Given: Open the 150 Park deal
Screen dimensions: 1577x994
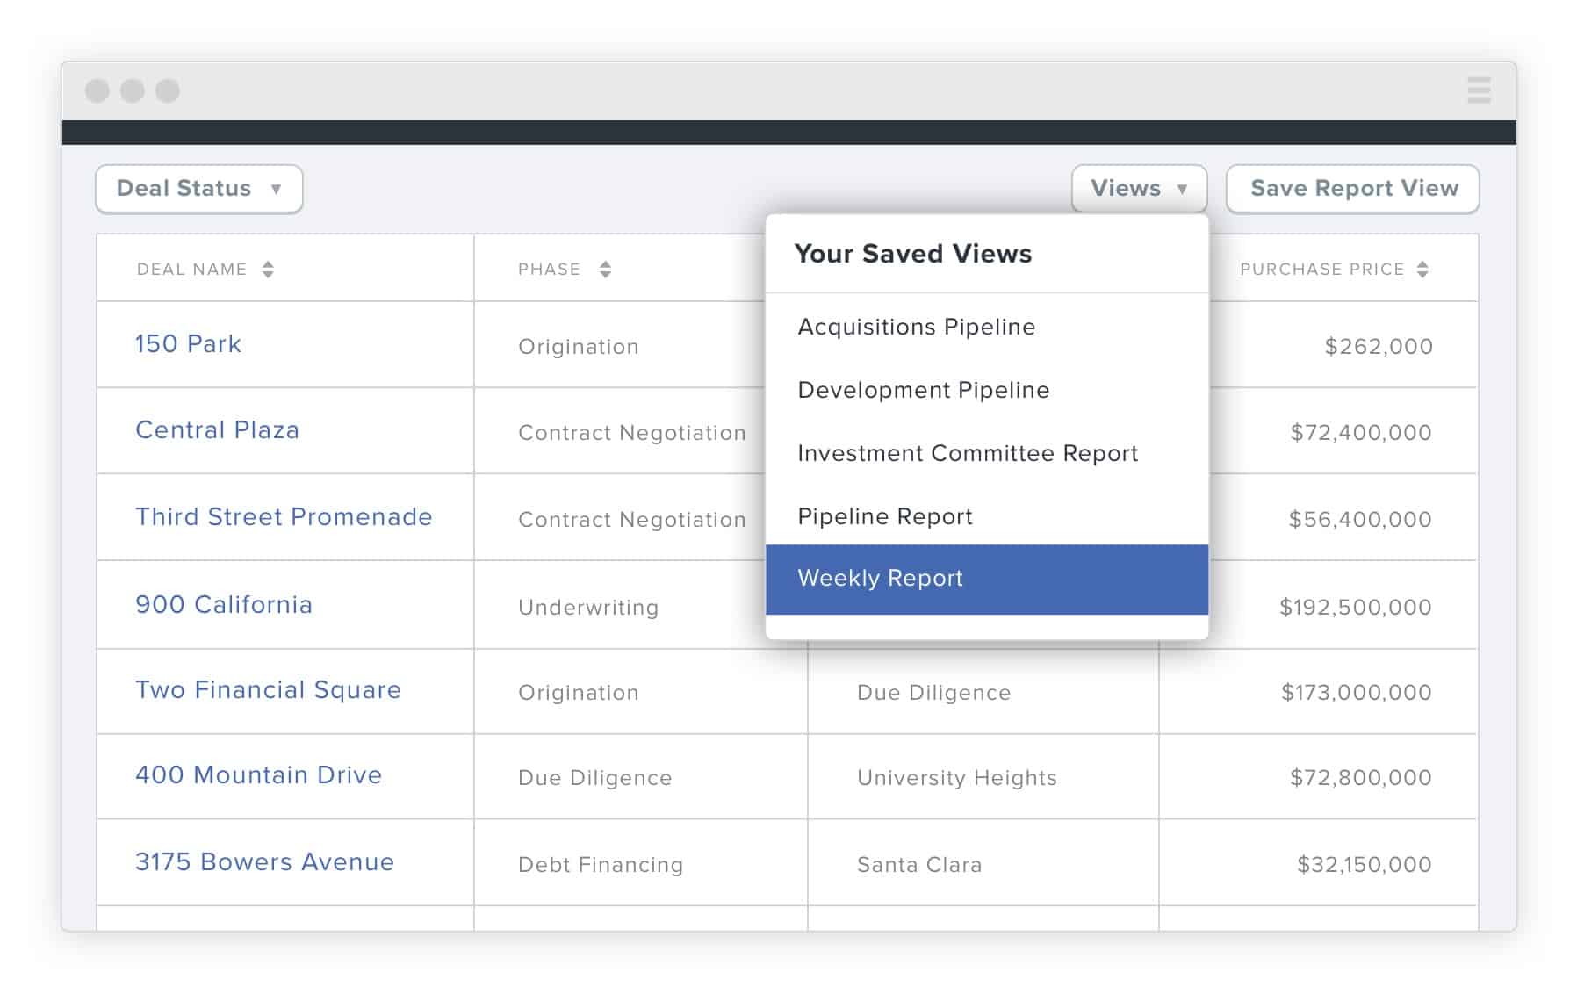Looking at the screenshot, I should 188,343.
